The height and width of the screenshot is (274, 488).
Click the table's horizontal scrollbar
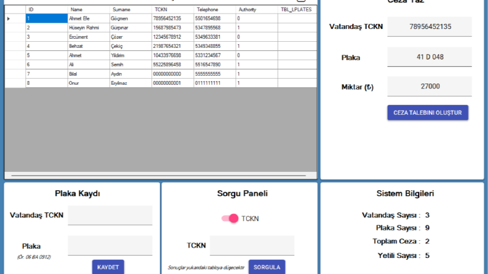coord(159,176)
